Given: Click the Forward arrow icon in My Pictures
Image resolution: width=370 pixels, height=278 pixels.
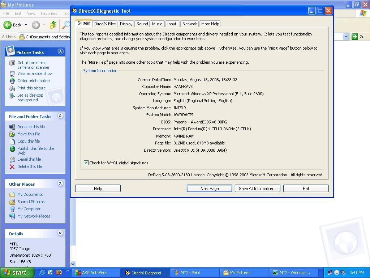Looking at the screenshot, I should click(x=36, y=25).
